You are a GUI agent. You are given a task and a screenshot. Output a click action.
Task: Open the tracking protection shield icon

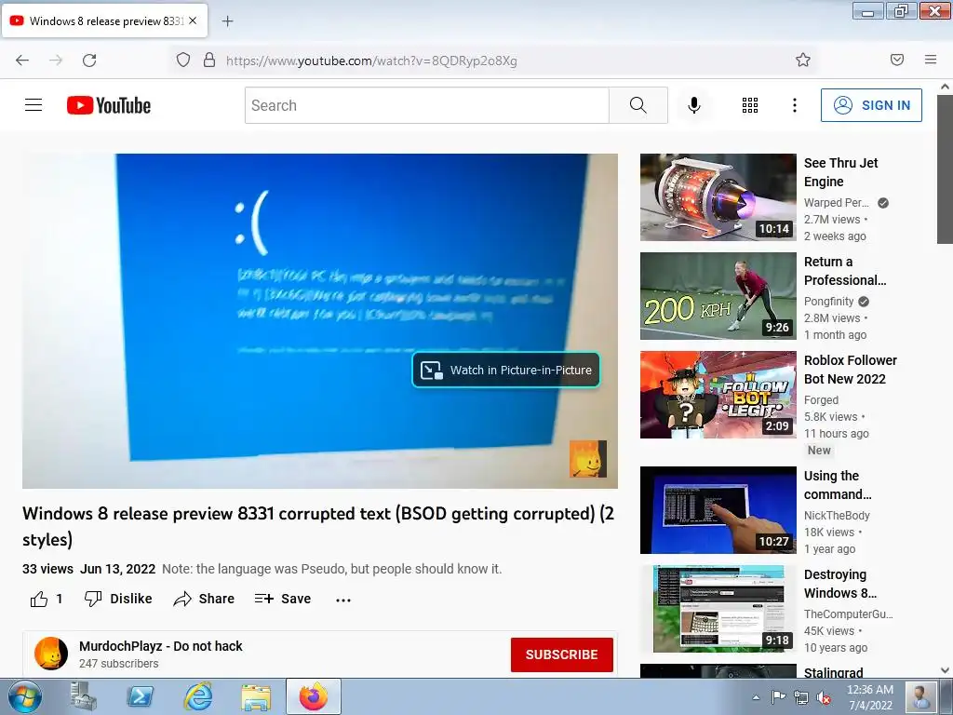click(183, 60)
